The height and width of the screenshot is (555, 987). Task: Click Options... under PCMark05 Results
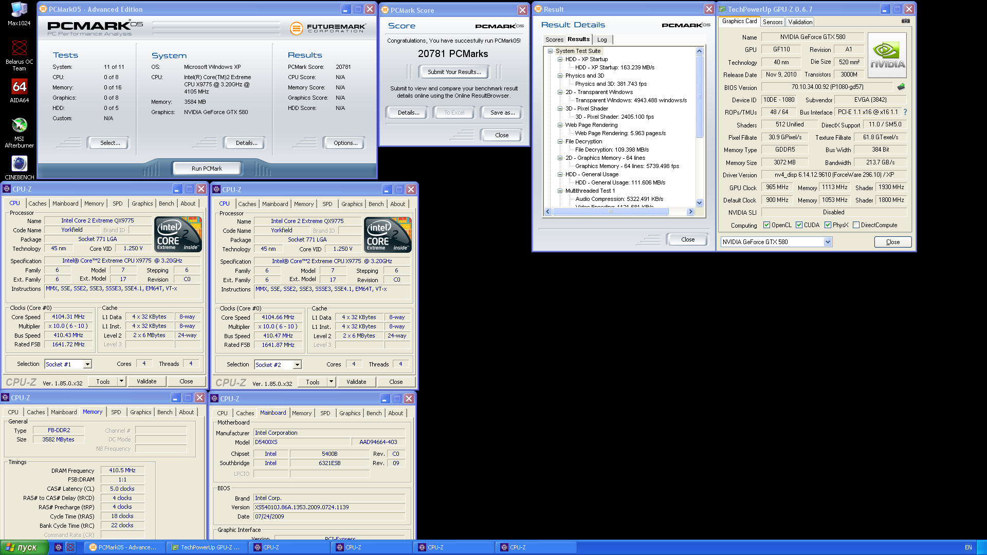[x=345, y=143]
